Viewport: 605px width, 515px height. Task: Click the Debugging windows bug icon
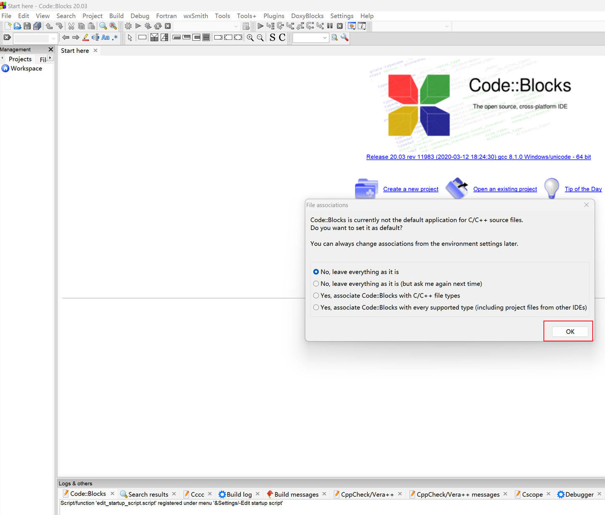352,26
